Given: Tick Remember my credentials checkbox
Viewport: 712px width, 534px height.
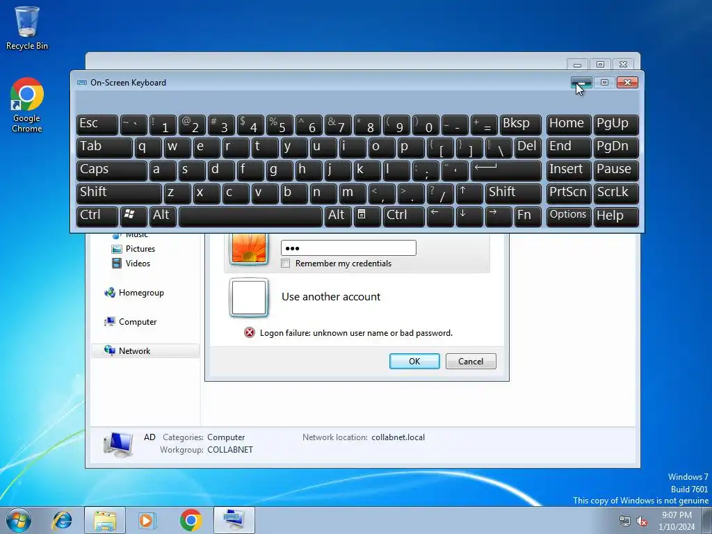Looking at the screenshot, I should 286,264.
